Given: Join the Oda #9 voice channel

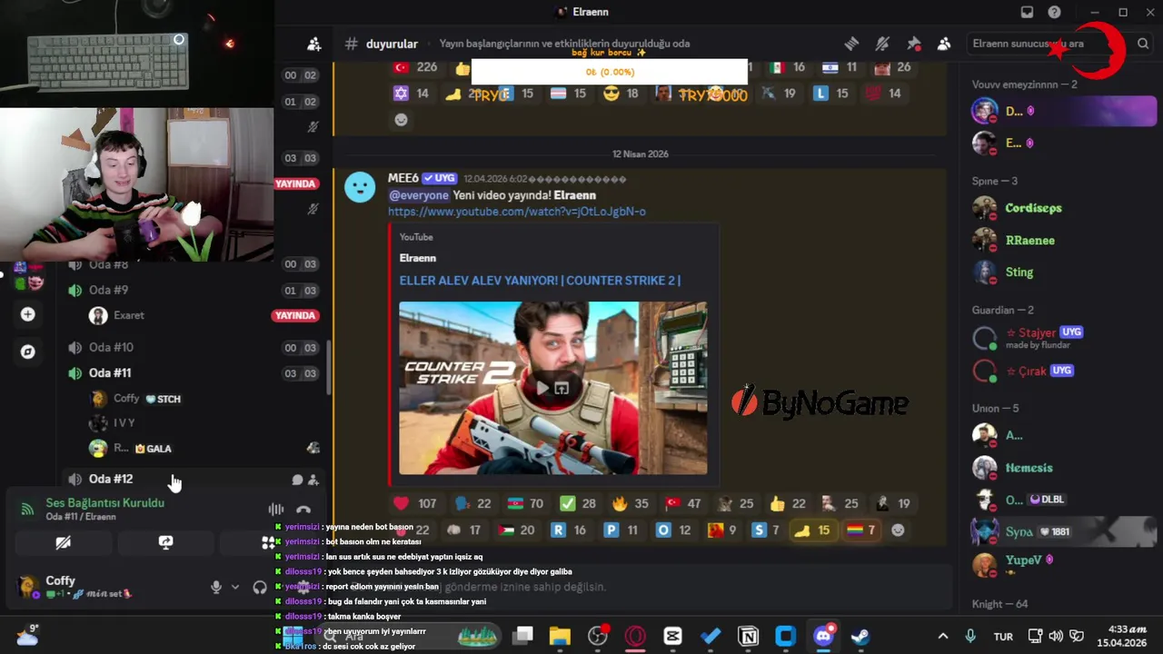Looking at the screenshot, I should (x=107, y=290).
